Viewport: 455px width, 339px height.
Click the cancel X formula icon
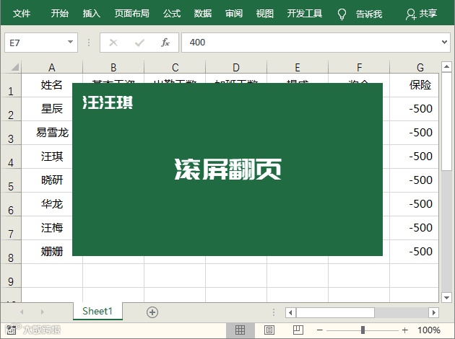click(x=113, y=43)
